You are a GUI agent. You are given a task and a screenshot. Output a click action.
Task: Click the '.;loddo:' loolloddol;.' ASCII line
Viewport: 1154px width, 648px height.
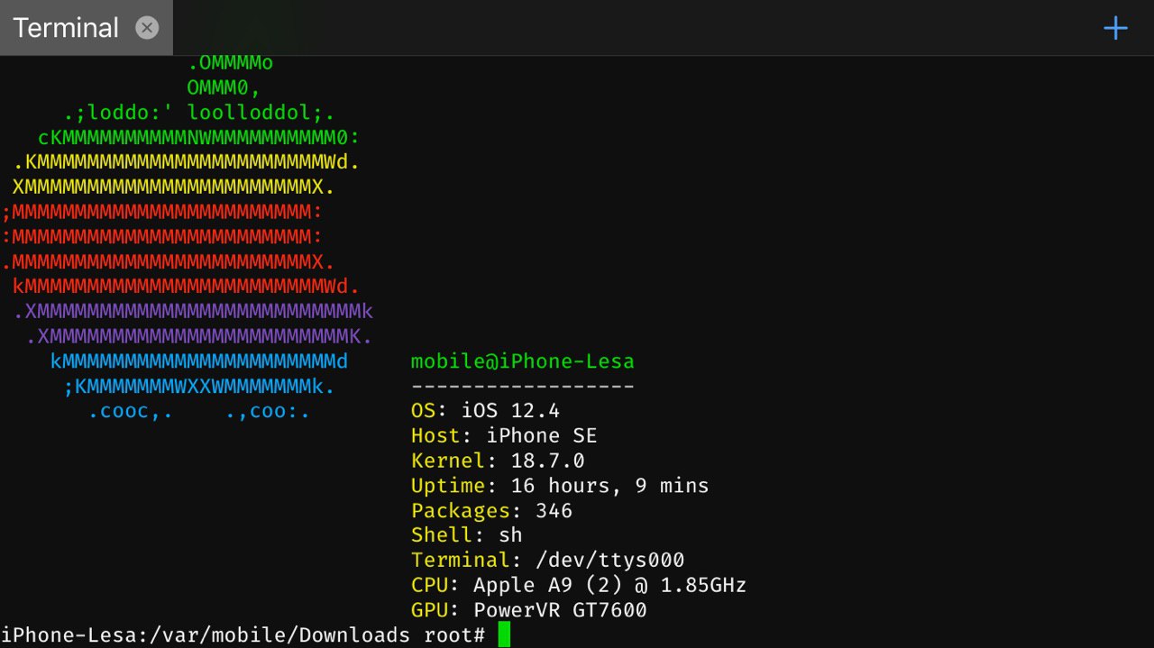click(x=199, y=114)
